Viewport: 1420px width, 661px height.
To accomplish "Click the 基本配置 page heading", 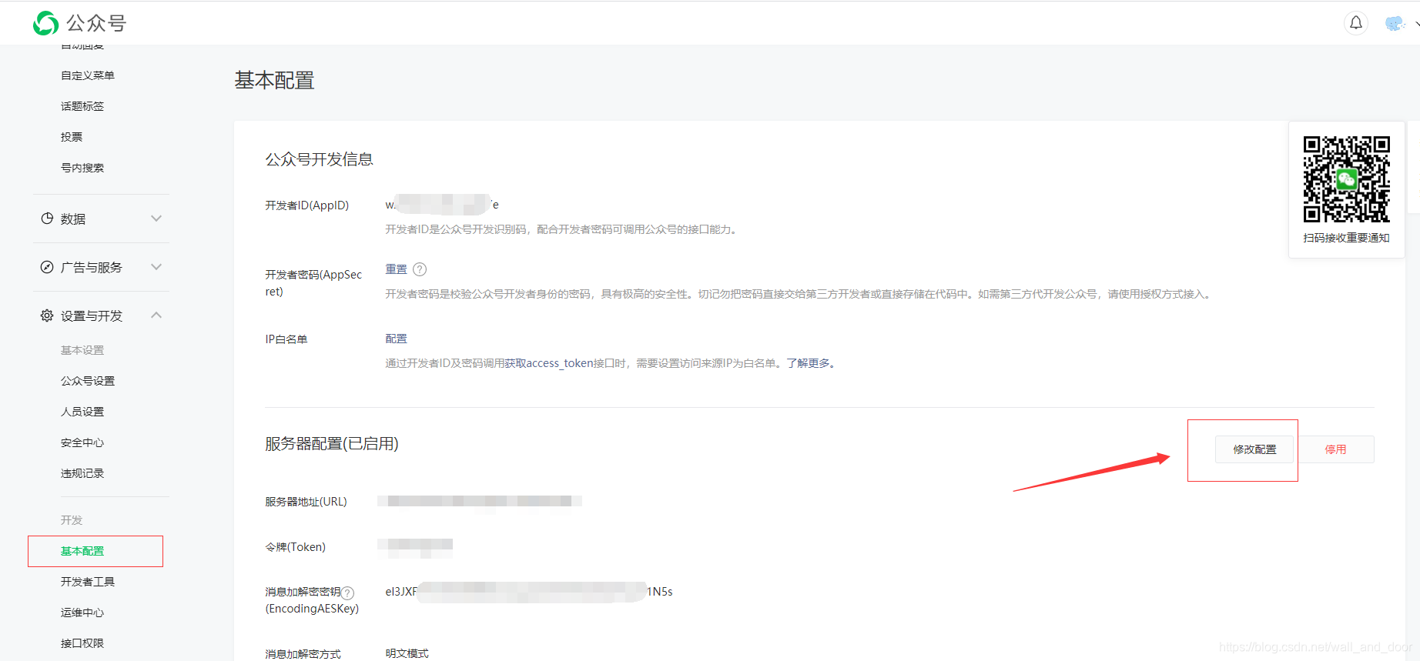I will (x=274, y=80).
